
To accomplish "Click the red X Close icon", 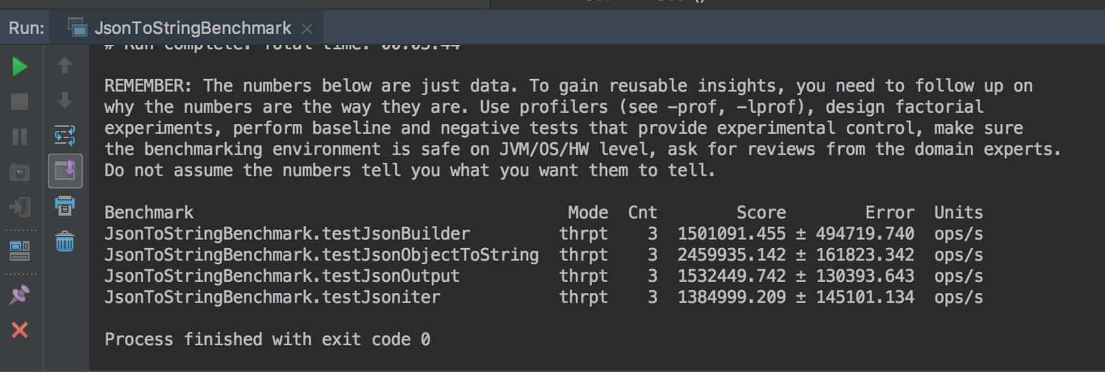I will coord(20,329).
